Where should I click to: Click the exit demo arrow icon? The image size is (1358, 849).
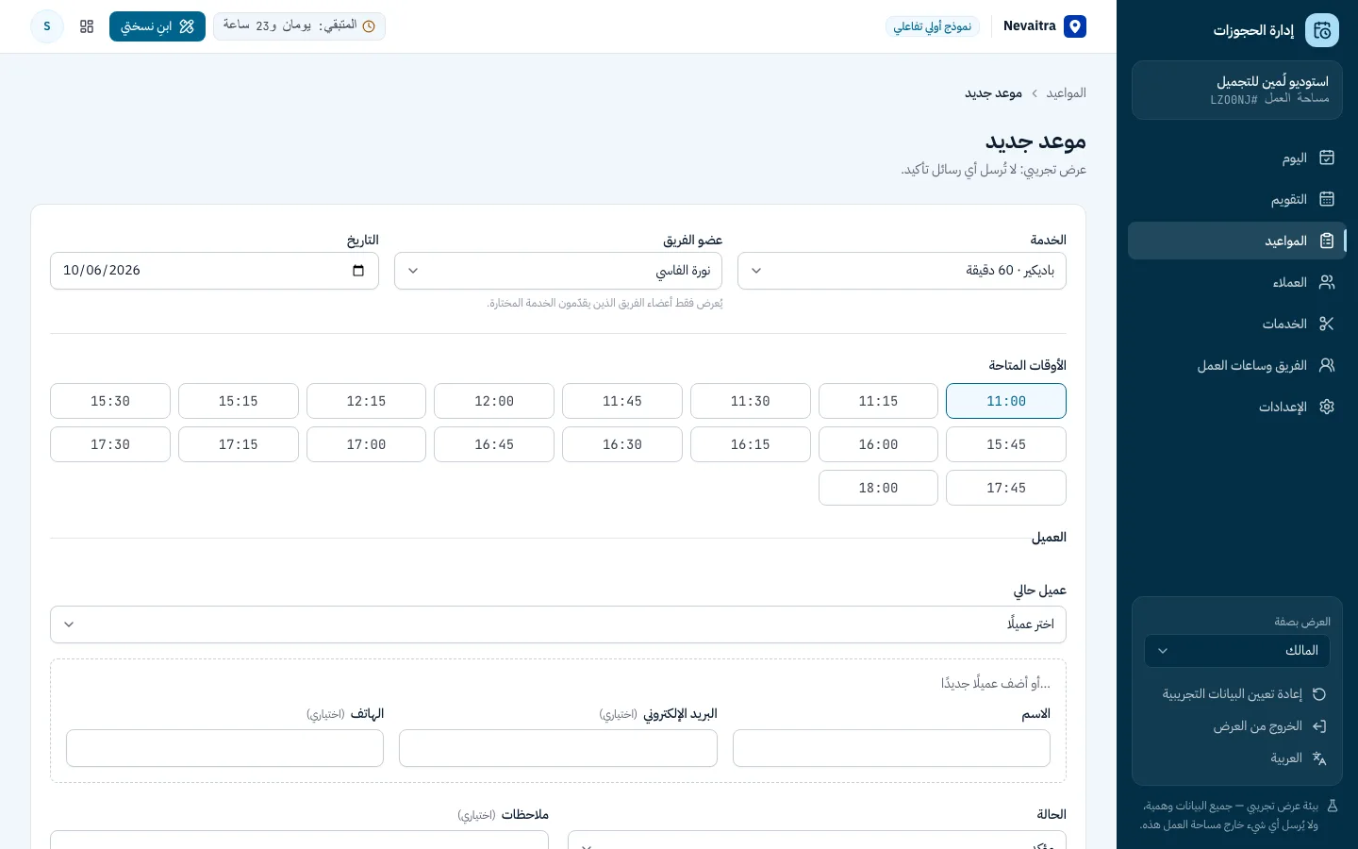coord(1319,726)
